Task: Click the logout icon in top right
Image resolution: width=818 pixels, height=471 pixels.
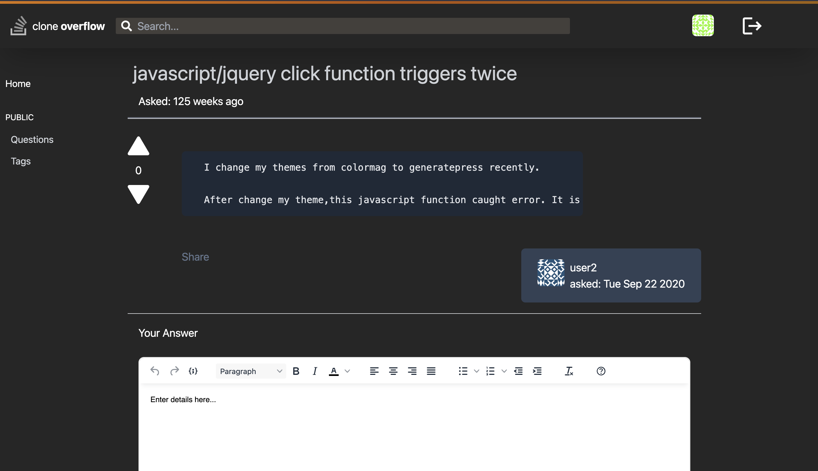Action: [751, 26]
